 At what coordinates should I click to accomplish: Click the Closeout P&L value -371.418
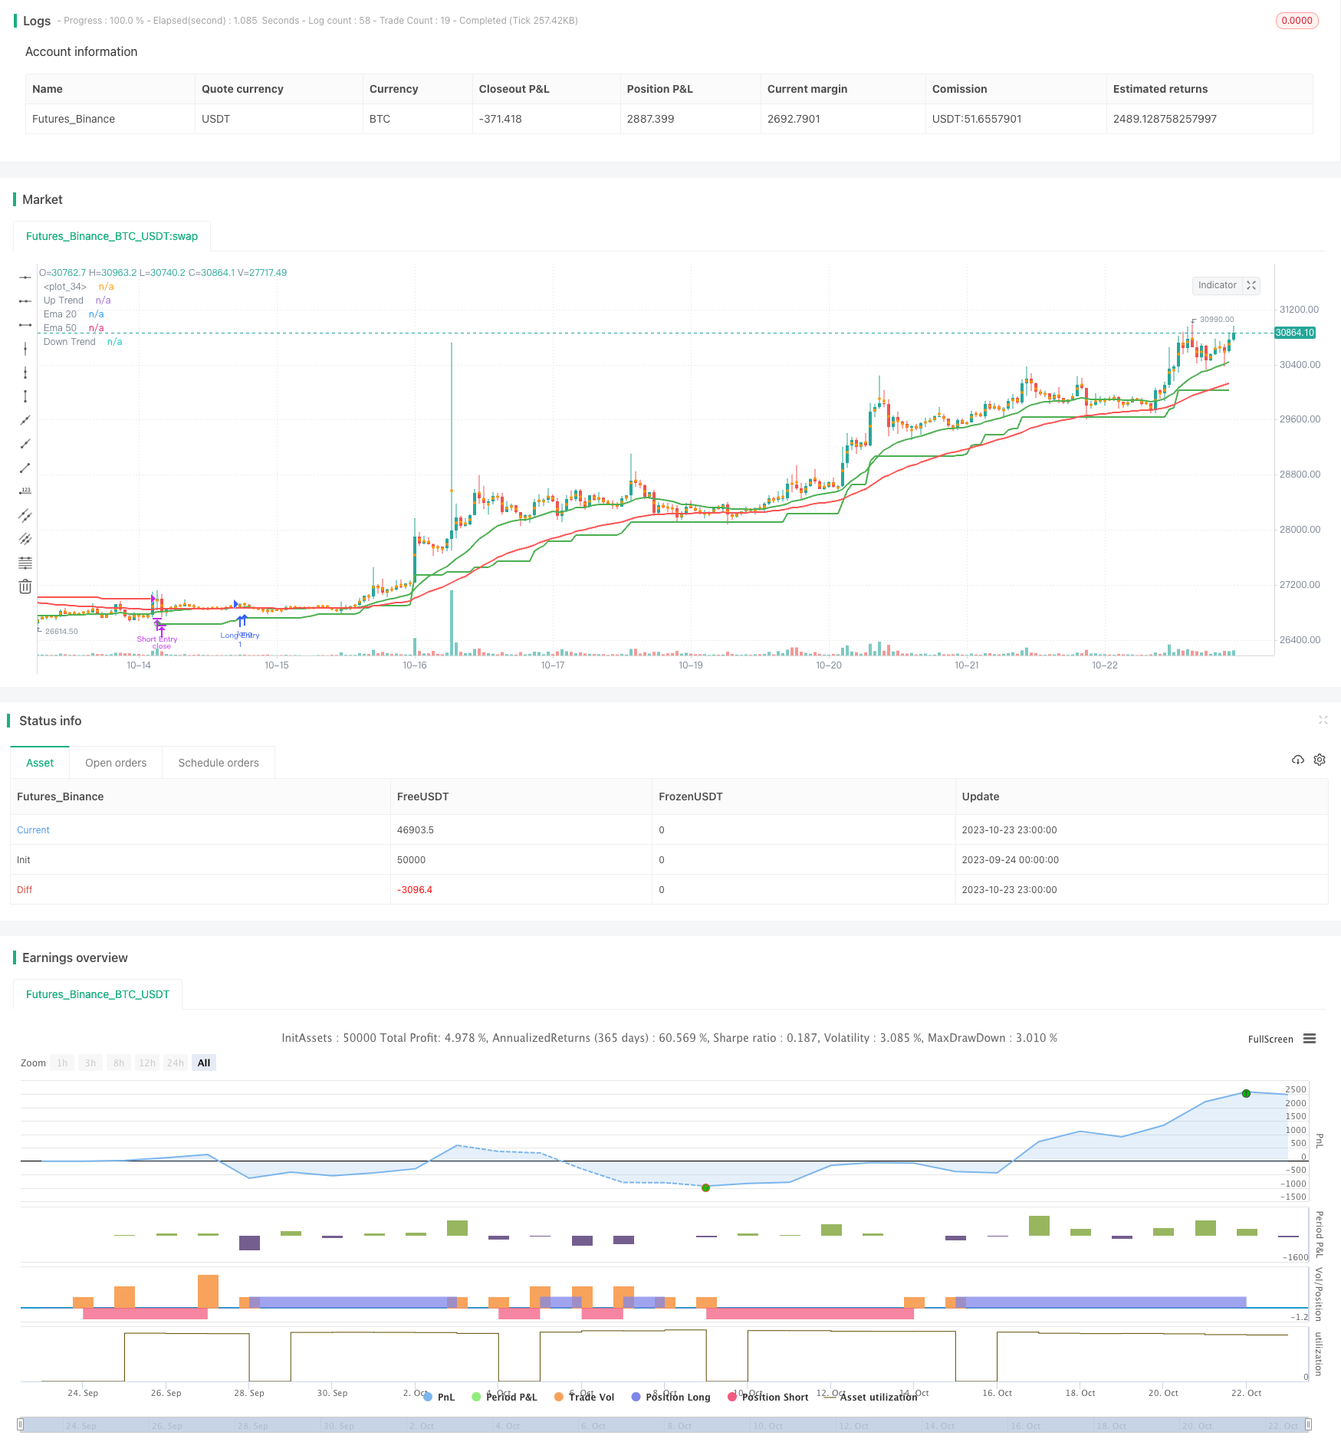501,119
